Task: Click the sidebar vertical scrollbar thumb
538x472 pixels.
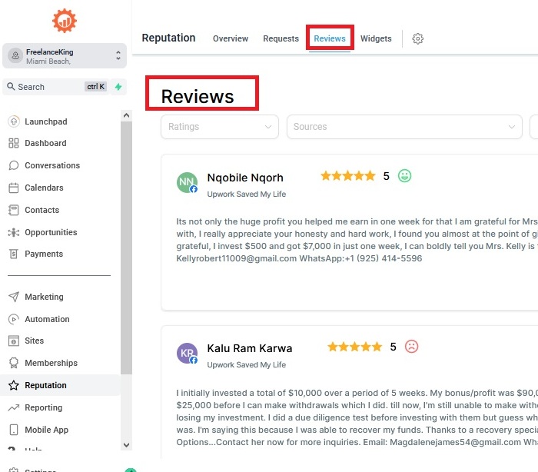Action: point(126,248)
